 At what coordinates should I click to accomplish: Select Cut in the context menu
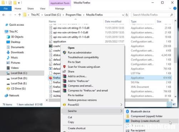70,117
